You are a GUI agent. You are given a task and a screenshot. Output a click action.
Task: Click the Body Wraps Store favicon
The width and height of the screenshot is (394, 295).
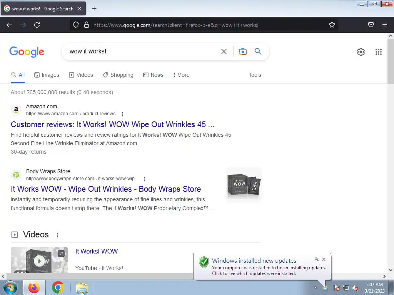tap(16, 175)
